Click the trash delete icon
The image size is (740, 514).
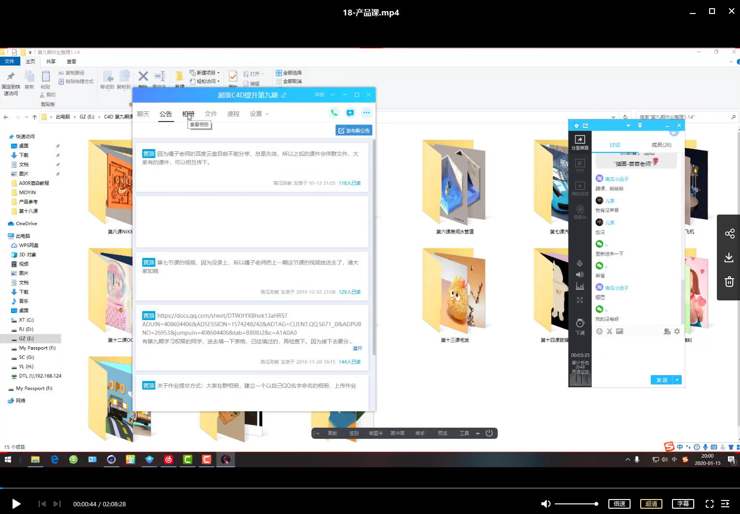tap(729, 282)
